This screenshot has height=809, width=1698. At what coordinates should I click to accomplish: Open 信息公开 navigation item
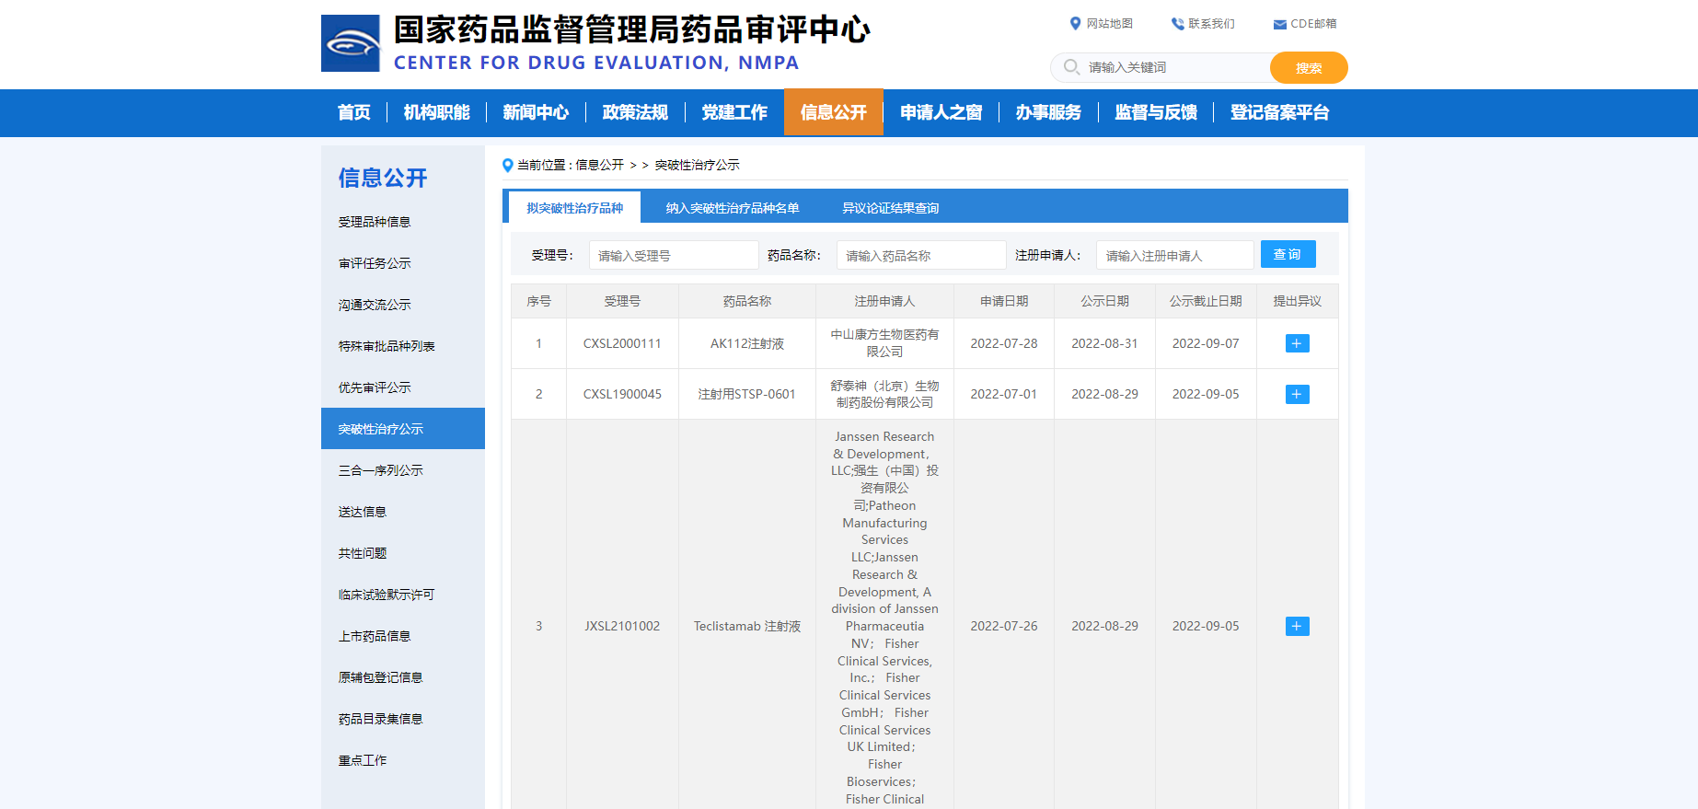(834, 112)
